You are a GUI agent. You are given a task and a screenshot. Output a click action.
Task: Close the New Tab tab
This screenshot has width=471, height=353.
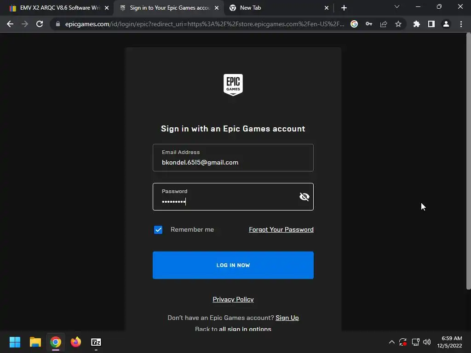(x=327, y=8)
